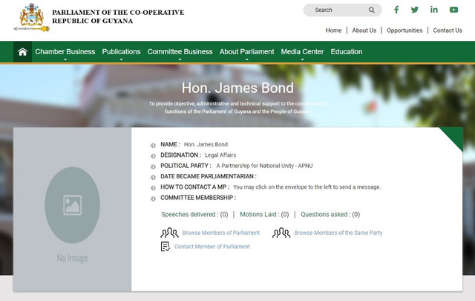Screen dimensions: 475x301
Task: Expand the Chamber Business dropdown arrow
Action: tap(65, 59)
